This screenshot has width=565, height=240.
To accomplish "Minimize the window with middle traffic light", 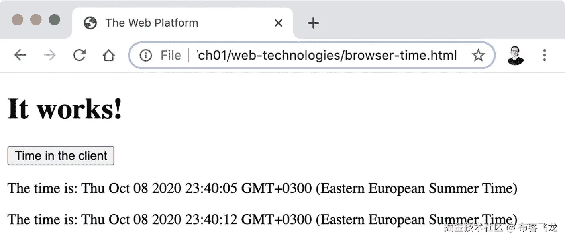I will (36, 19).
